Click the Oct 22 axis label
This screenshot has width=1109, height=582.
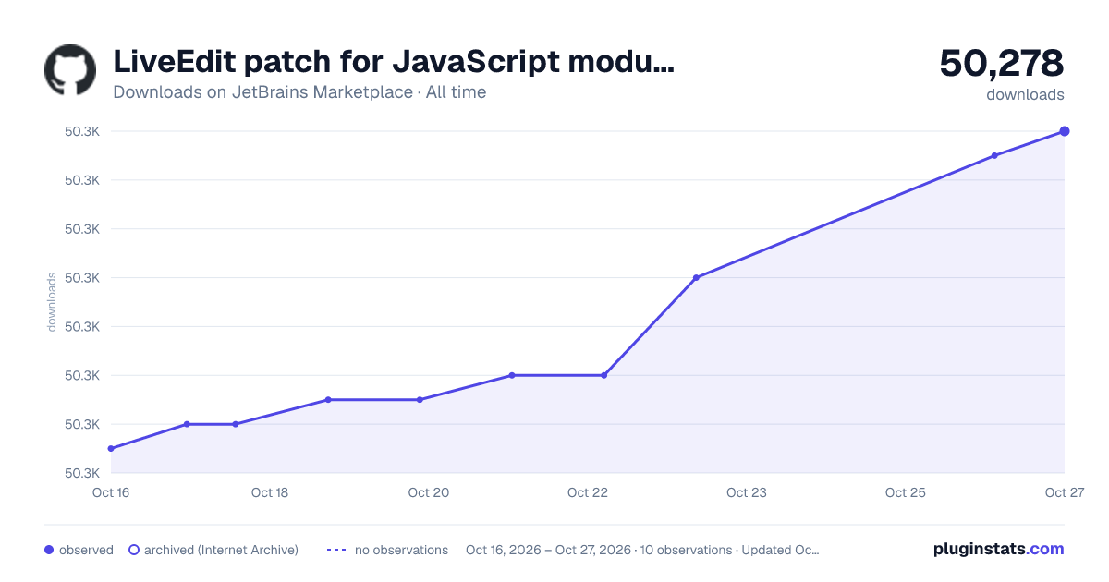[x=588, y=492]
